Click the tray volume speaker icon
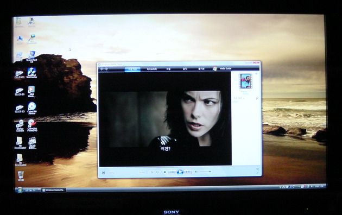 [312, 186]
